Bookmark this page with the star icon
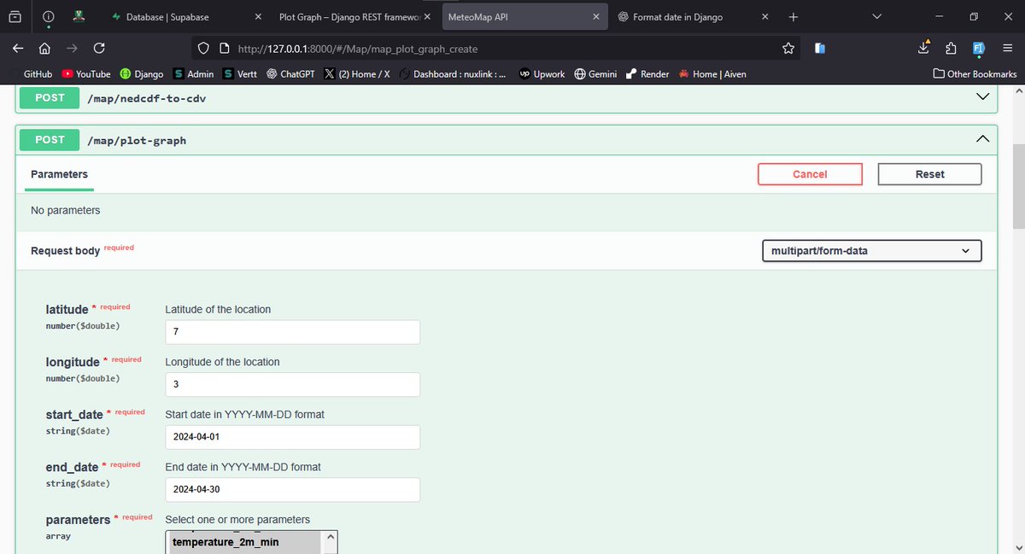 coord(788,49)
